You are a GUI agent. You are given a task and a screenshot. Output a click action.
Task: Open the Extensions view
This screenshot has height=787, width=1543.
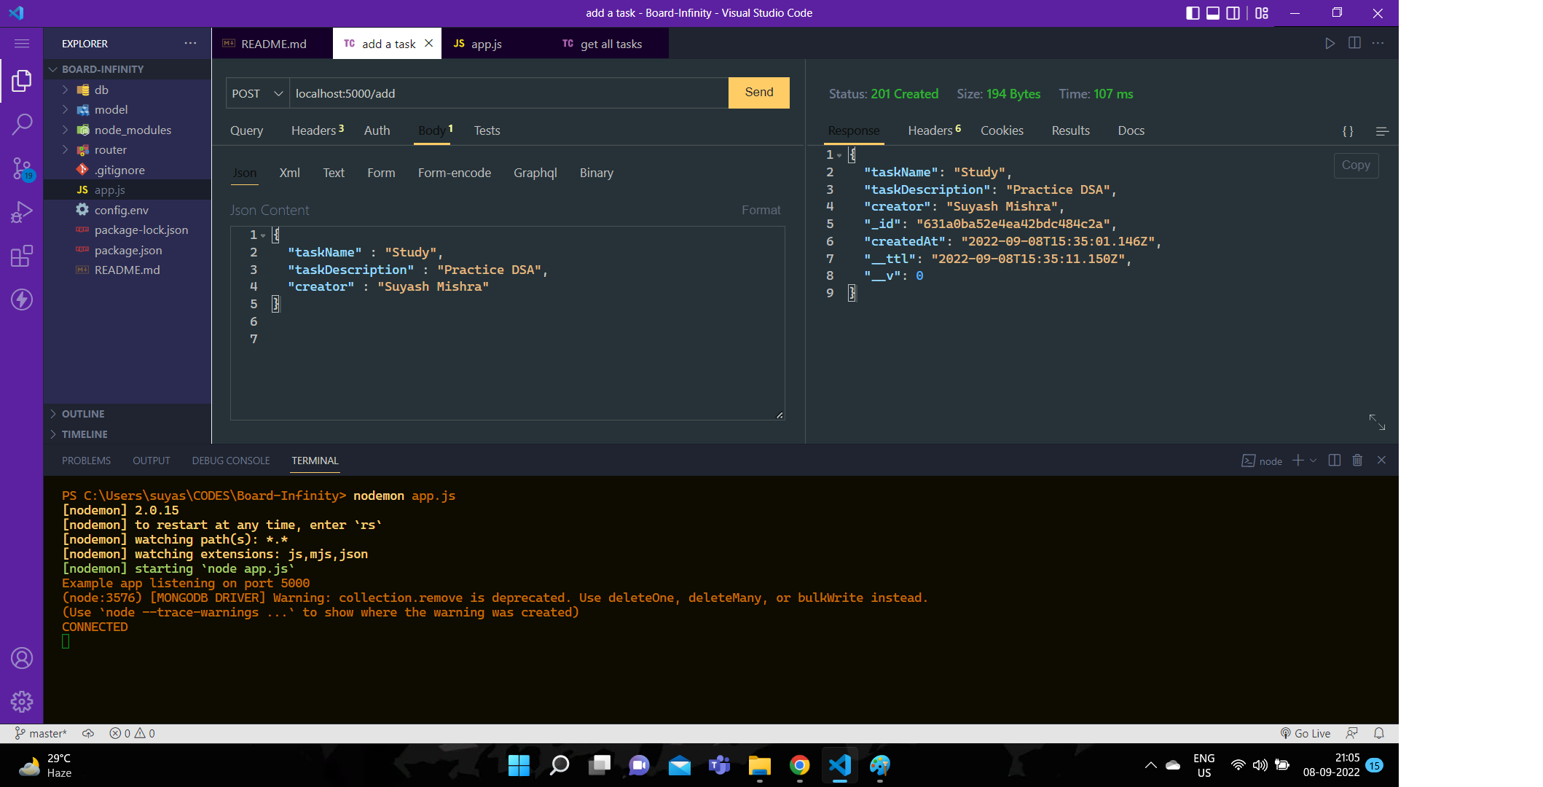point(22,256)
